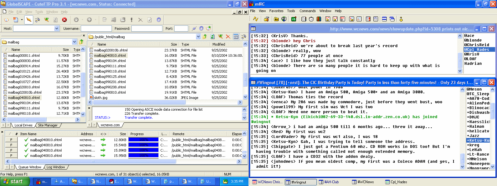Open the local mailbag folder dropdown
The width and height of the screenshot is (497, 186).
point(74,42)
